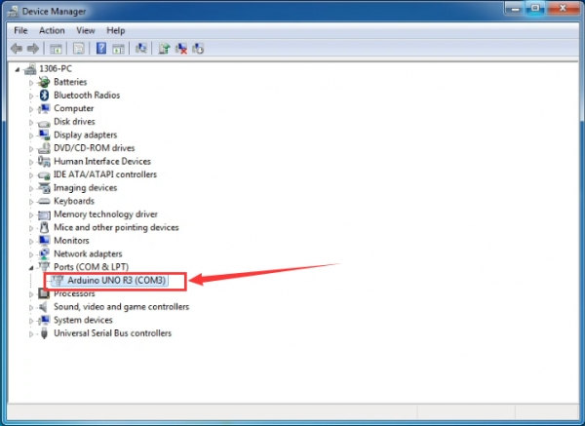The image size is (585, 426).
Task: Open the Action menu
Action: coord(52,30)
